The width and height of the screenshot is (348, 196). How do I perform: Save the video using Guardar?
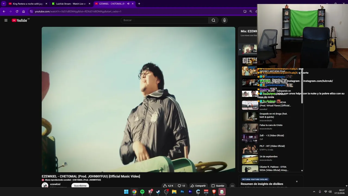point(218,186)
